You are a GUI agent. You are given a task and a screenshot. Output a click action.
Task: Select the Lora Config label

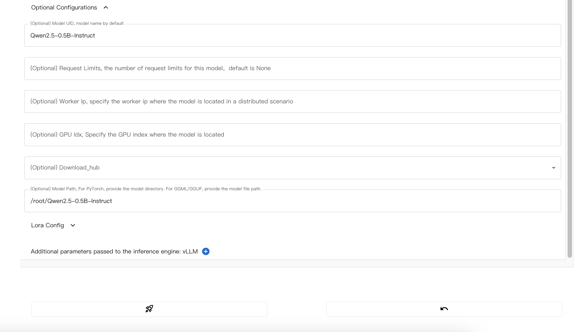click(47, 225)
